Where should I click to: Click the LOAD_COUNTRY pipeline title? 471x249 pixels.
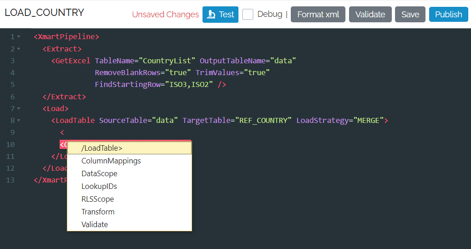click(x=45, y=13)
